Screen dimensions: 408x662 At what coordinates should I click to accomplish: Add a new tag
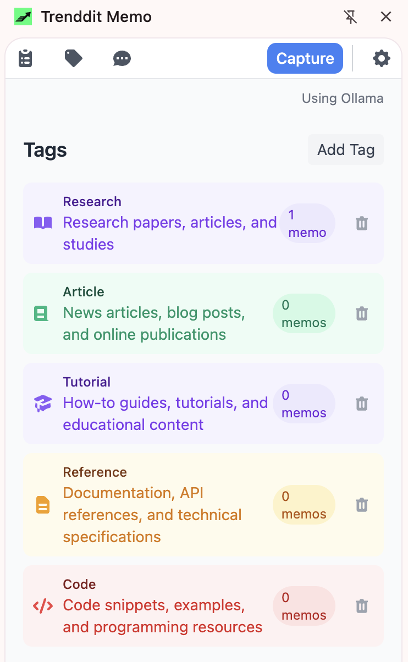pyautogui.click(x=345, y=149)
